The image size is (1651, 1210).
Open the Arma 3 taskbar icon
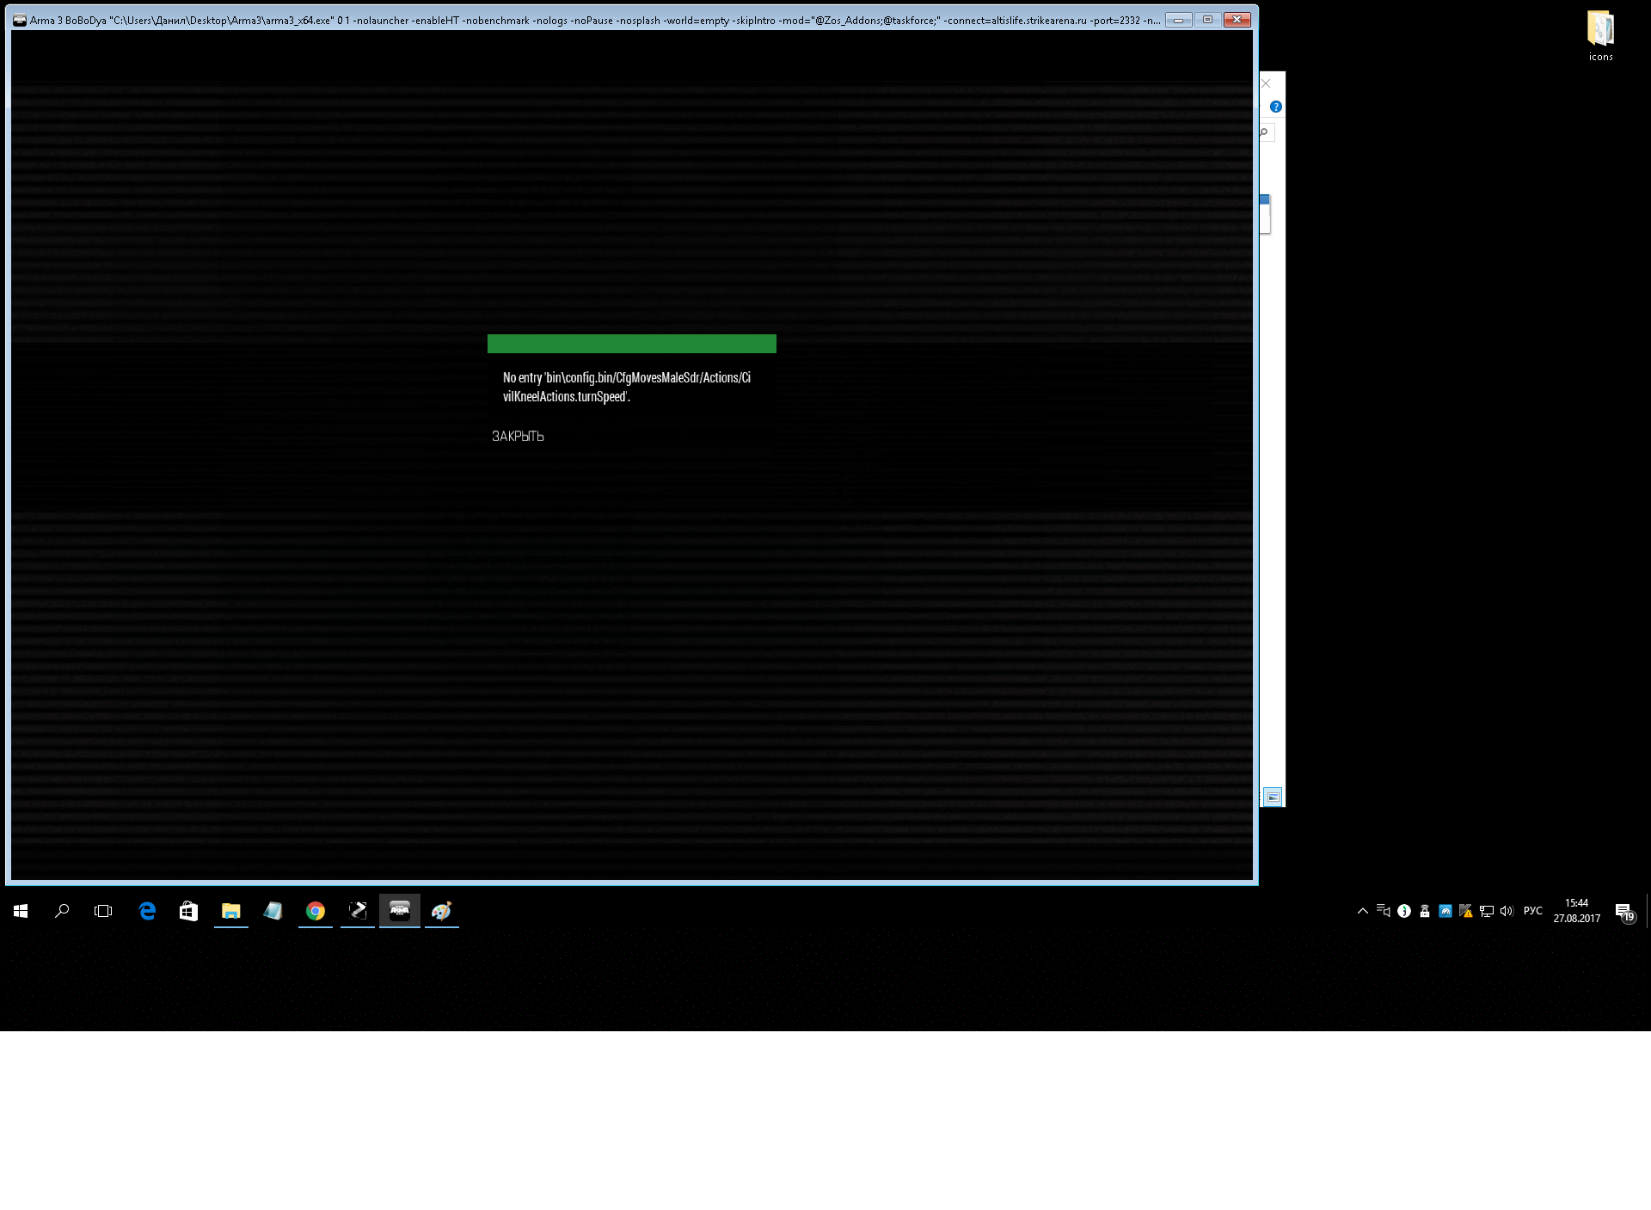[400, 911]
